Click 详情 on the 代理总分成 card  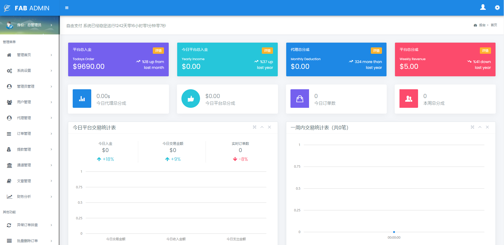pyautogui.click(x=376, y=51)
